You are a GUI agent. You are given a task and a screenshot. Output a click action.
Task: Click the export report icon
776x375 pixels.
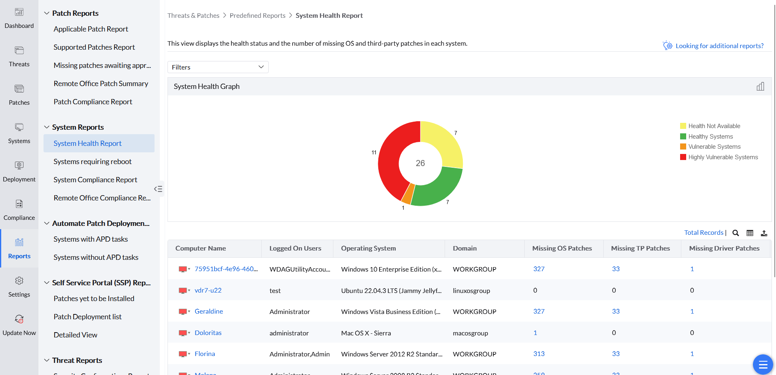764,233
